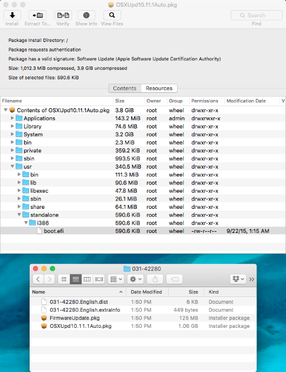Switch Finder to icon view
Viewport: 286px width, 372px height.
(x=64, y=279)
